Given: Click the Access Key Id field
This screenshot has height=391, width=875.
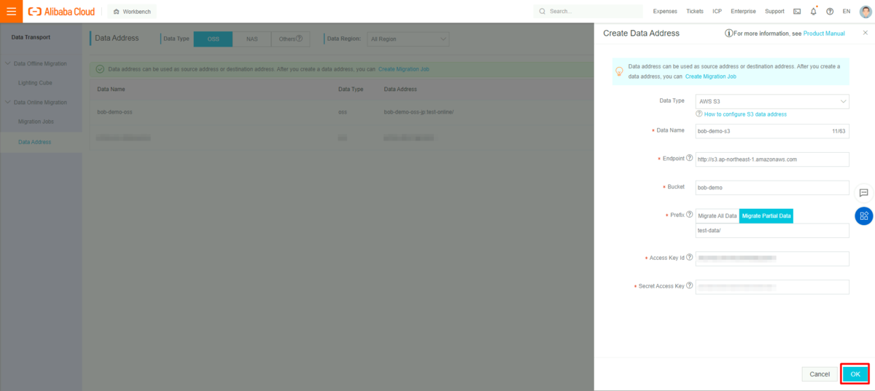Looking at the screenshot, I should (772, 258).
